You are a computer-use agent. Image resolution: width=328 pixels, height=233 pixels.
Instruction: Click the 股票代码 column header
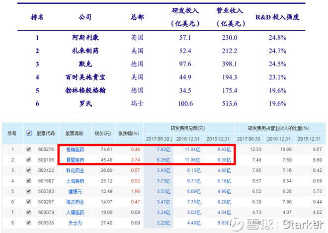coord(46,134)
